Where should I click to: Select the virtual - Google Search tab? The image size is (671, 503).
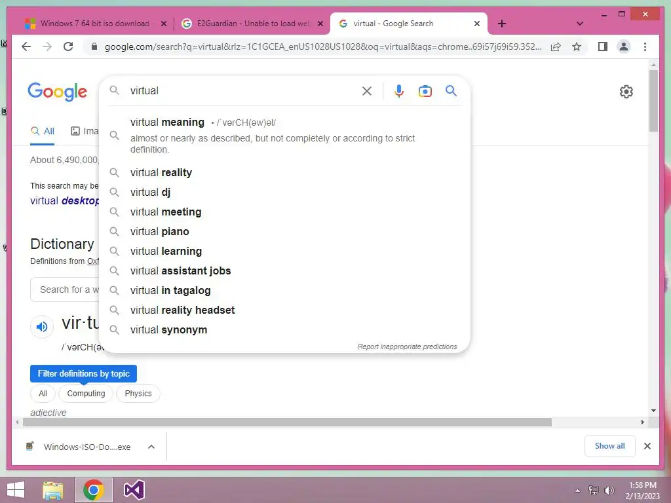[x=393, y=24]
